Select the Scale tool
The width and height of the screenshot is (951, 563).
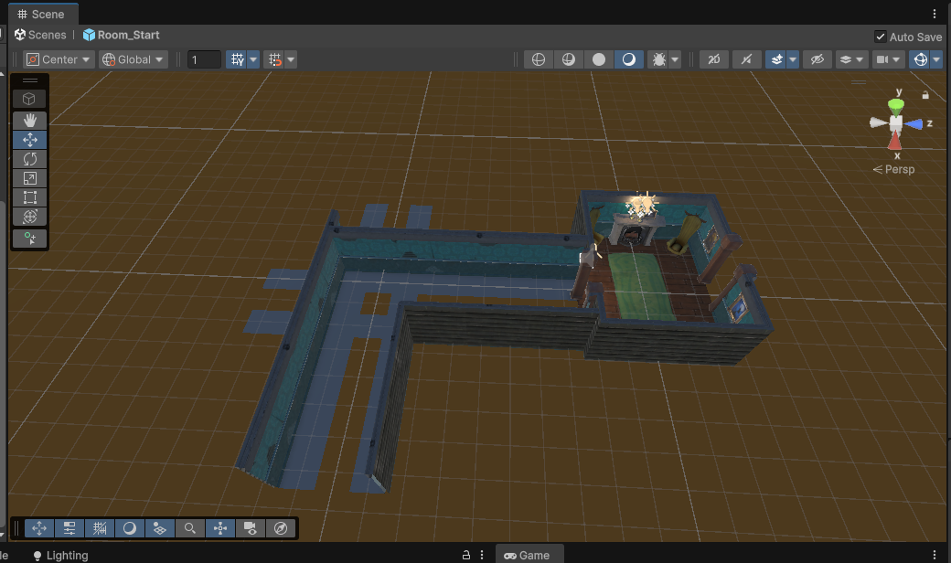(x=29, y=178)
